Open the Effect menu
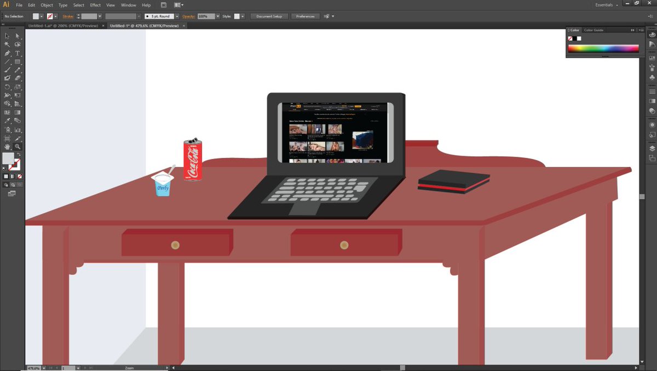 (x=95, y=5)
